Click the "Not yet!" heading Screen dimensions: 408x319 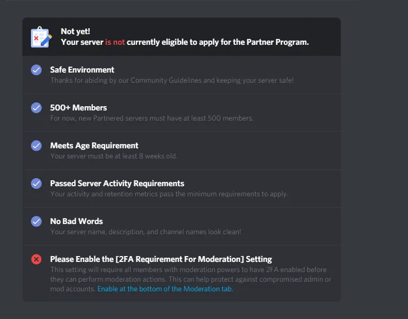pyautogui.click(x=75, y=31)
